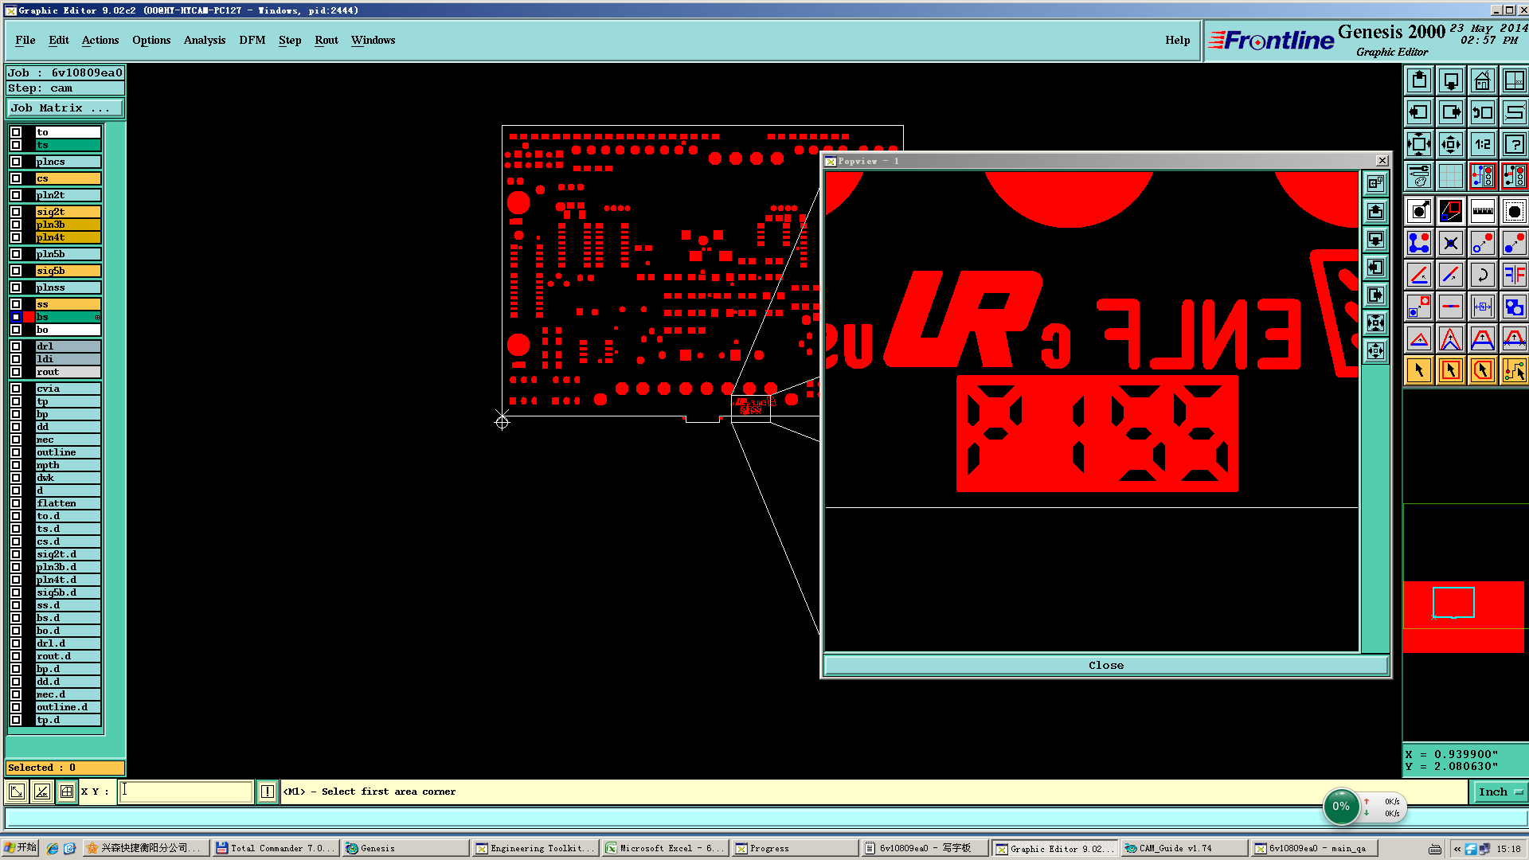Toggle the checkbox for layer outline
This screenshot has width=1529, height=860.
pos(16,452)
